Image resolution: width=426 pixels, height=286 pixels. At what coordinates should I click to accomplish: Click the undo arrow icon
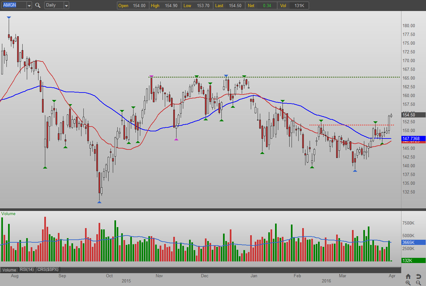[x=418, y=276]
